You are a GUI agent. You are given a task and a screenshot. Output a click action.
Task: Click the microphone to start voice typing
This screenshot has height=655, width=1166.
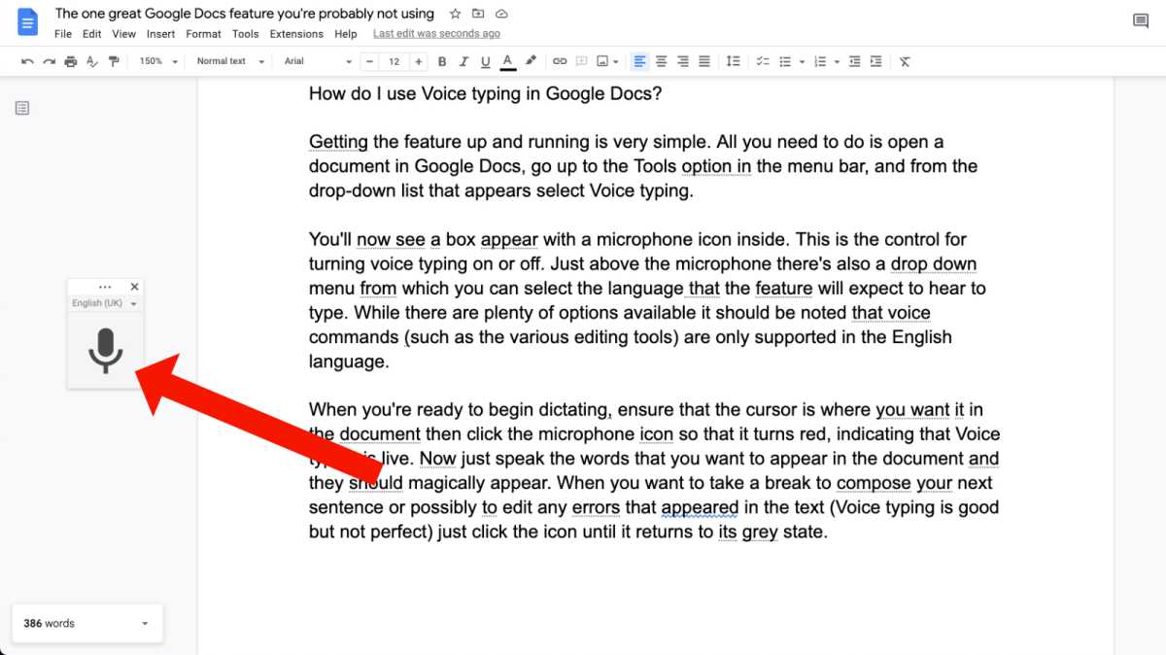pyautogui.click(x=105, y=350)
